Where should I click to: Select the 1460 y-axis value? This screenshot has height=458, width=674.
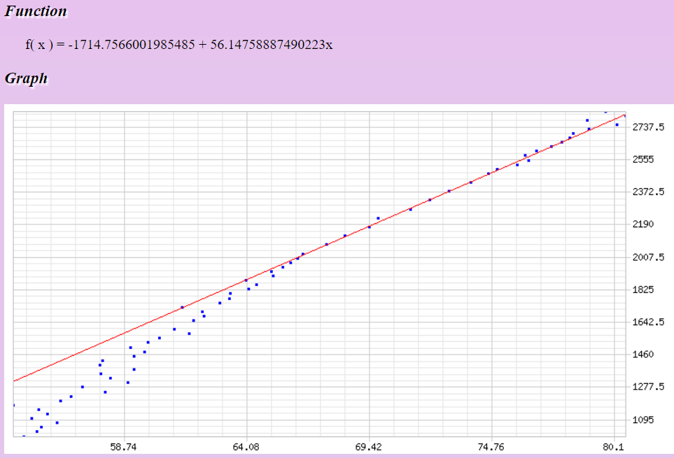click(x=643, y=355)
